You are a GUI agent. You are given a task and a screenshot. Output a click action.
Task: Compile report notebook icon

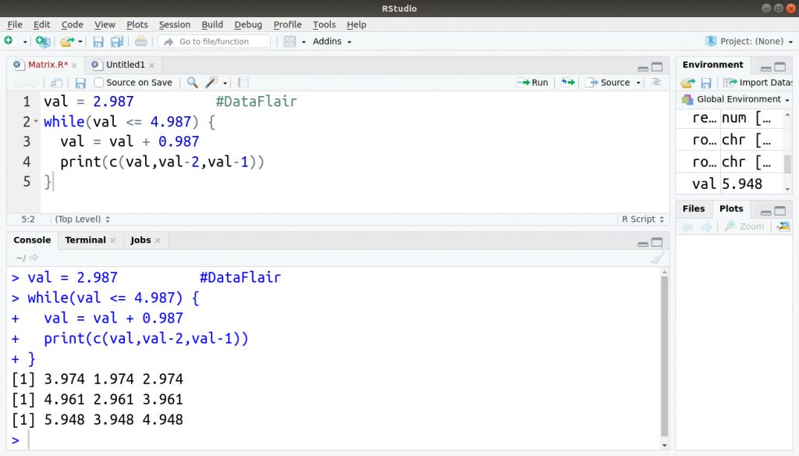click(x=243, y=83)
